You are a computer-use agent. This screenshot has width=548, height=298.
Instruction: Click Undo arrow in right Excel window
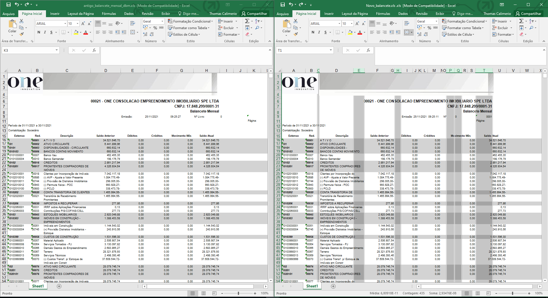(x=291, y=5)
